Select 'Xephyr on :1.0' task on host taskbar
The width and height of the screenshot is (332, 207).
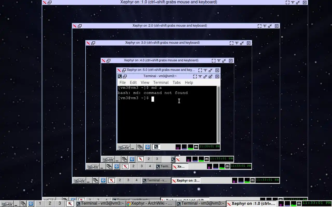pos(252,204)
